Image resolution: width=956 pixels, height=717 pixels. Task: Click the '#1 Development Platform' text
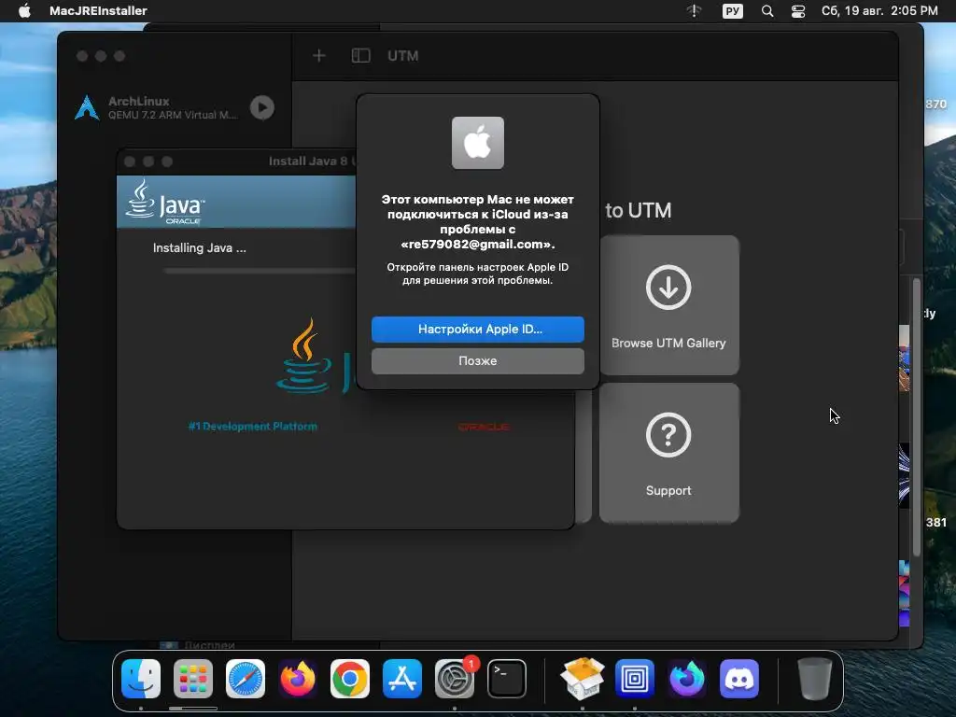tap(252, 426)
